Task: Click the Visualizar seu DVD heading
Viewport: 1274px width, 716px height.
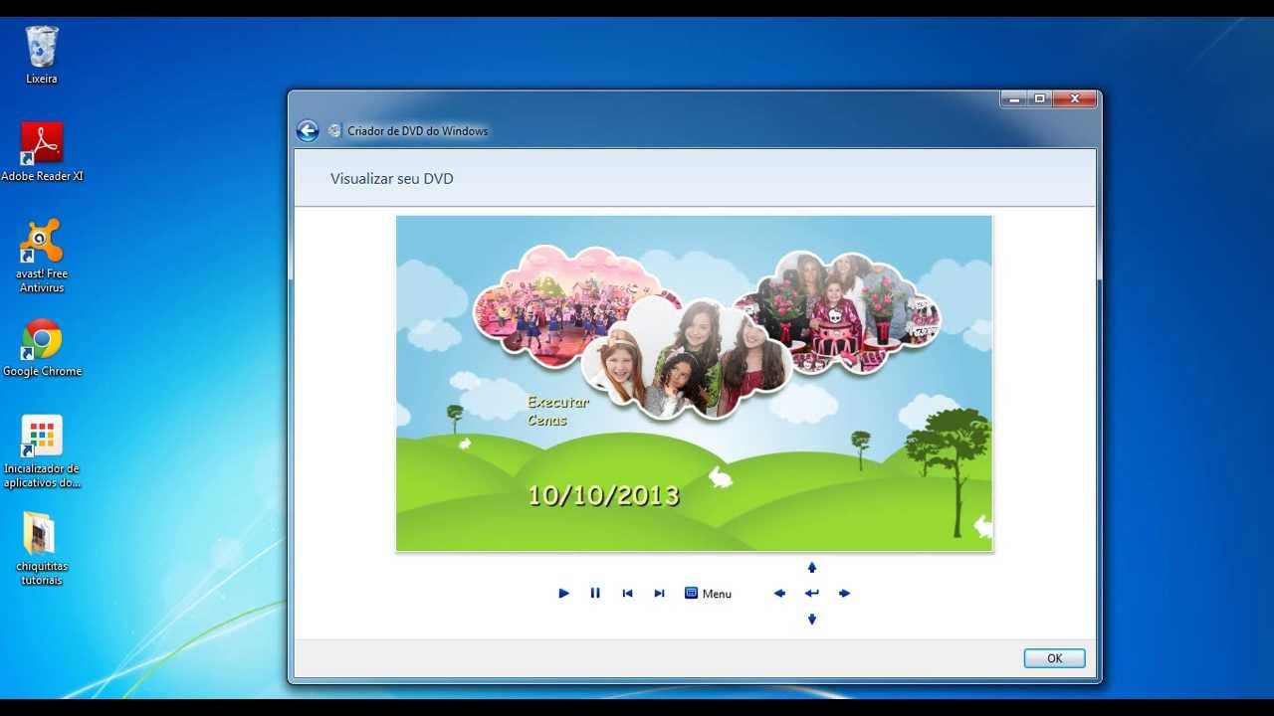Action: 392,179
